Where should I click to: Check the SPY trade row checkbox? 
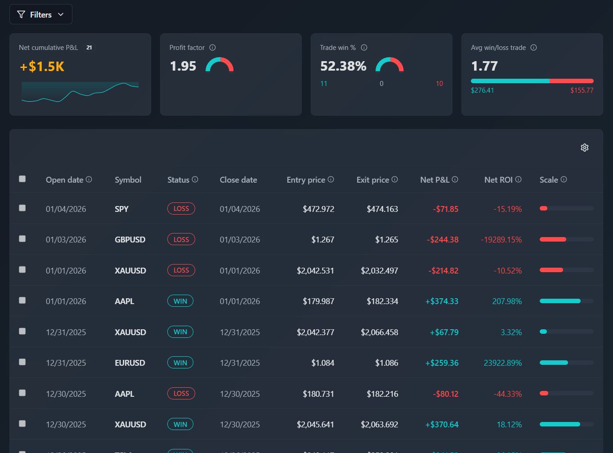pyautogui.click(x=22, y=208)
